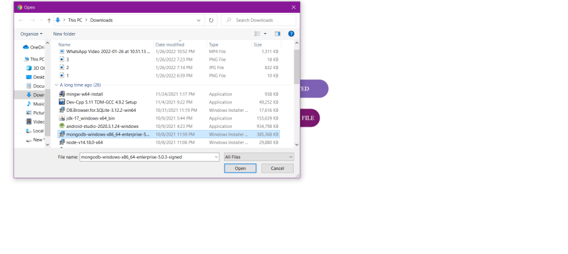Click the Forward navigation arrow

coord(32,20)
